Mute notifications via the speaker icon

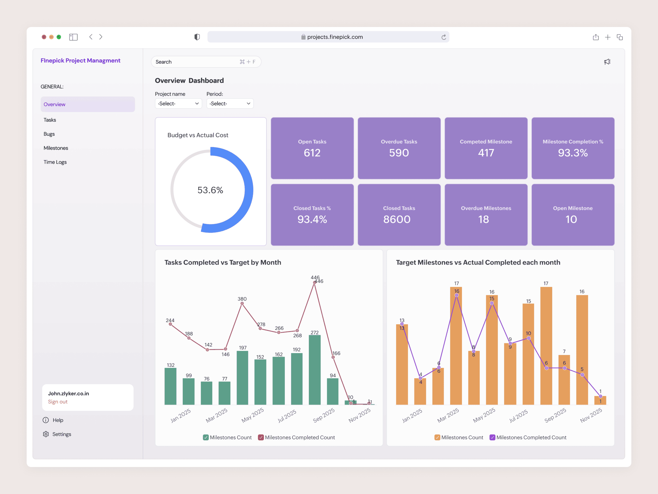608,61
